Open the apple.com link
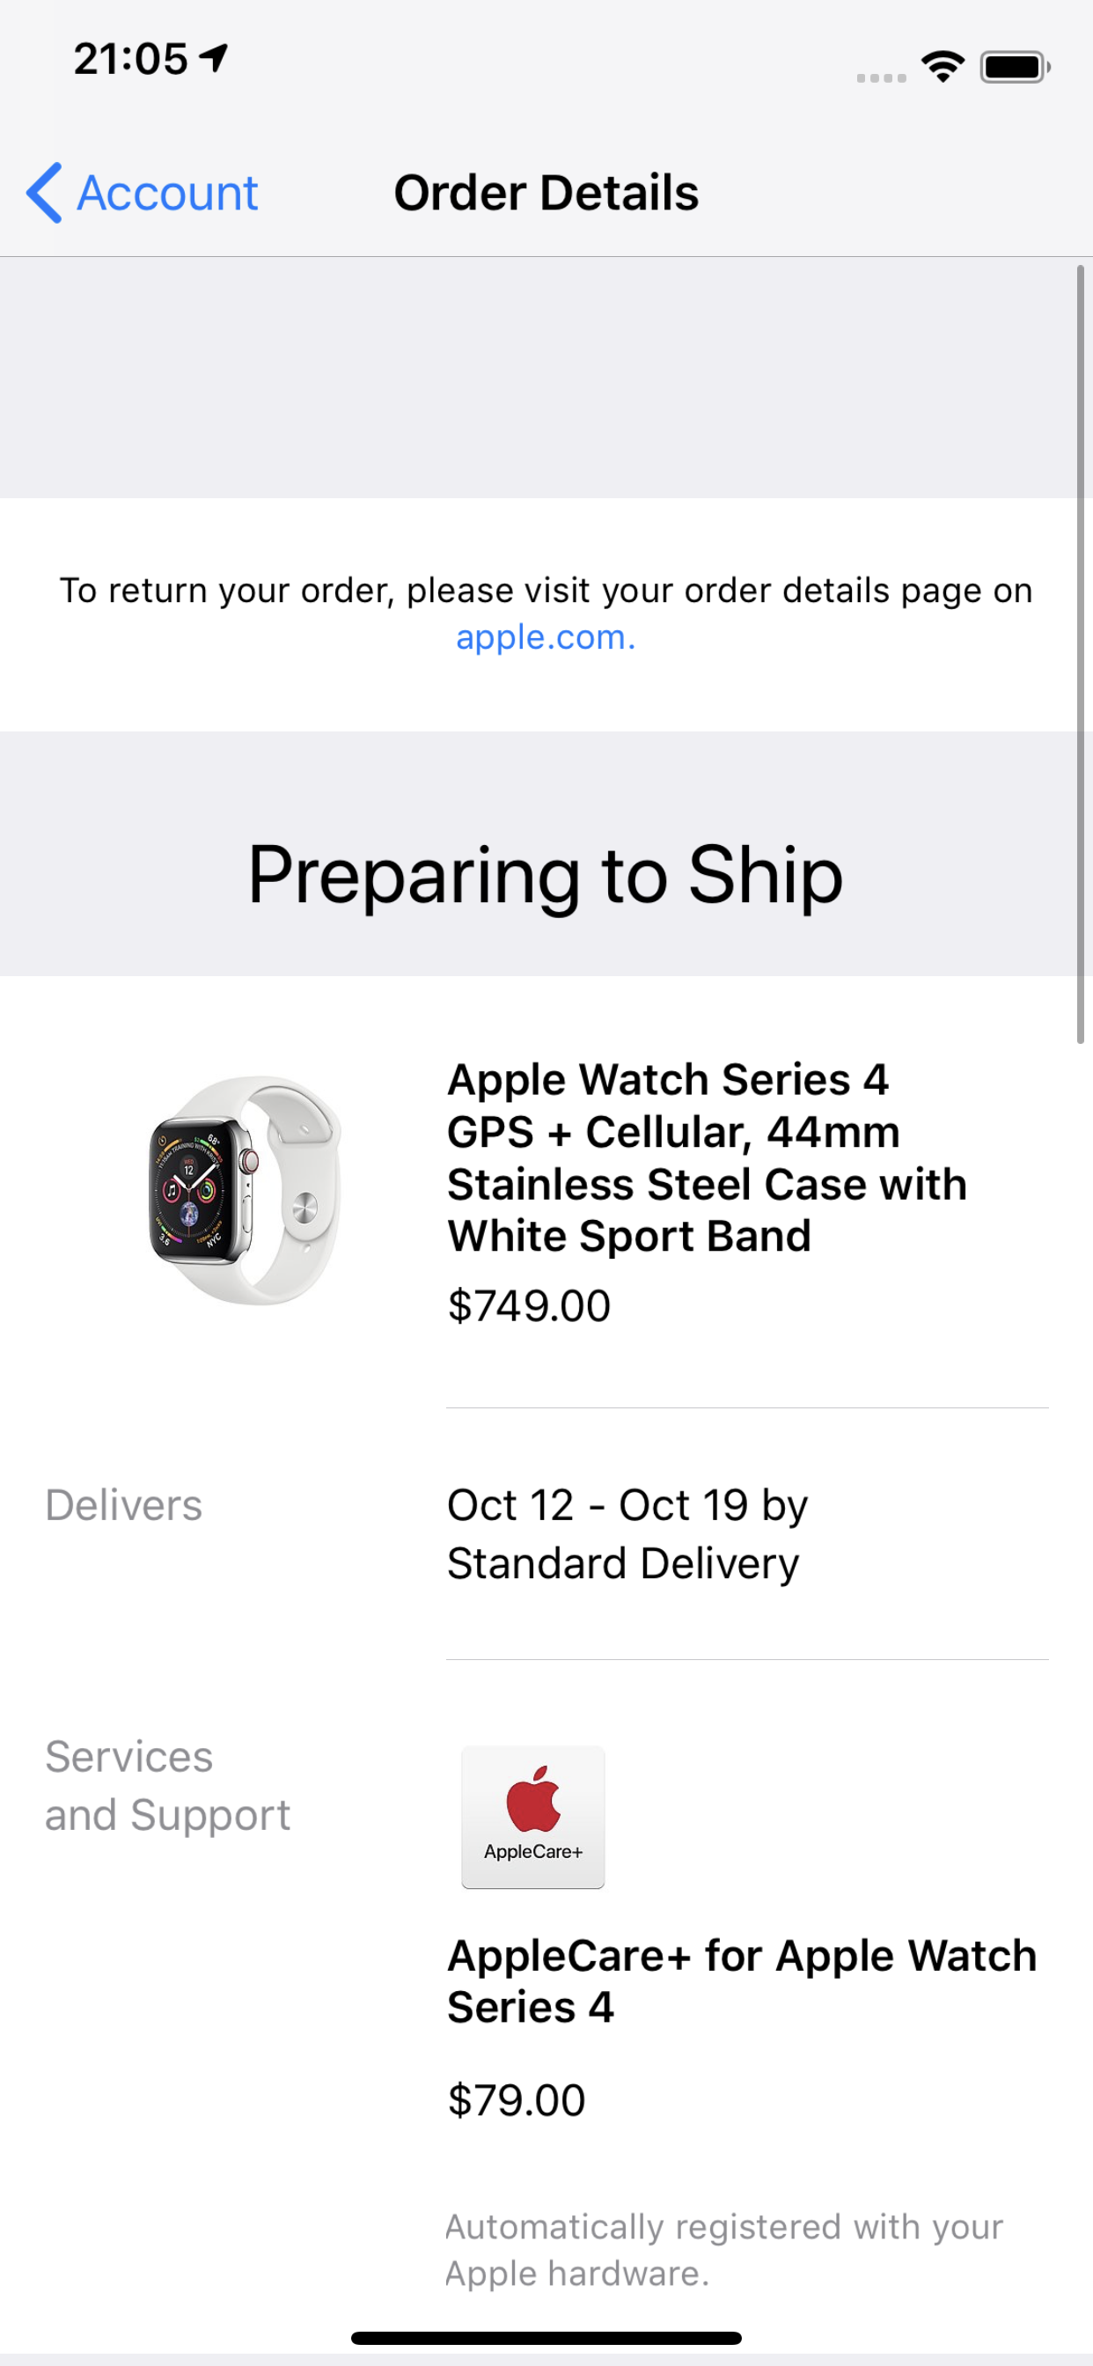The height and width of the screenshot is (2366, 1093). [x=546, y=636]
